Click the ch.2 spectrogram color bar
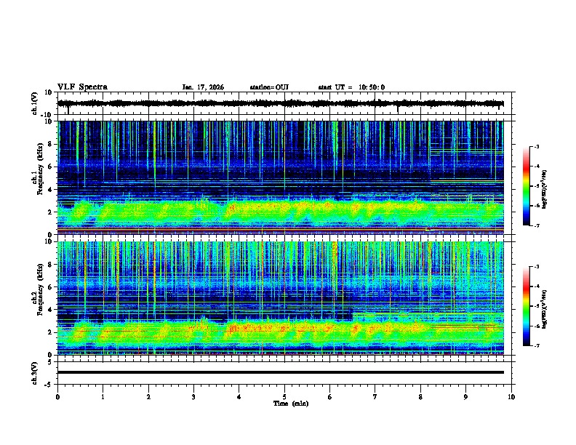576x445 pixels. 527,306
